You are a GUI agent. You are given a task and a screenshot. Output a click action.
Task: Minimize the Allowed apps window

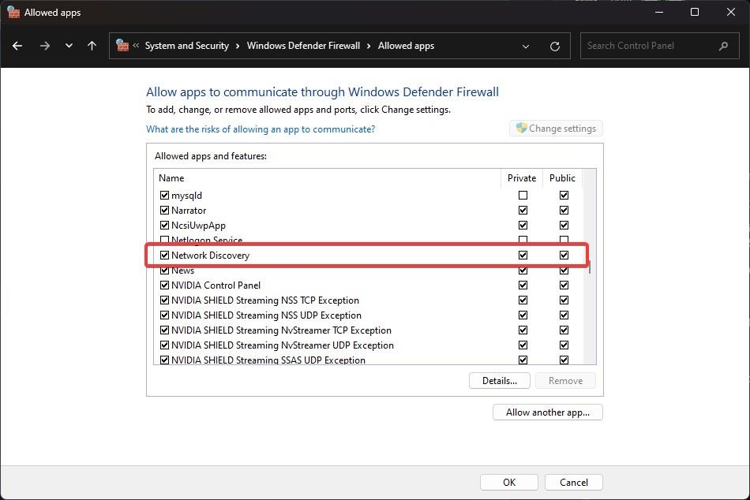[x=659, y=12]
